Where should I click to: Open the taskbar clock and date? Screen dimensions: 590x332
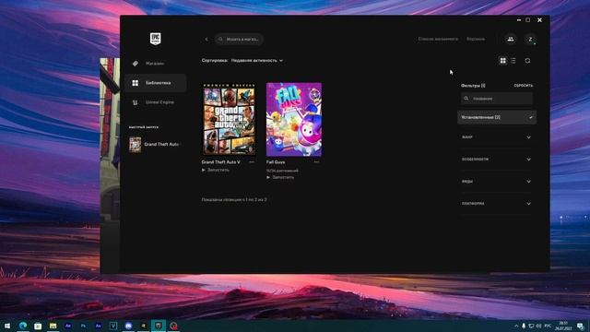(x=563, y=326)
